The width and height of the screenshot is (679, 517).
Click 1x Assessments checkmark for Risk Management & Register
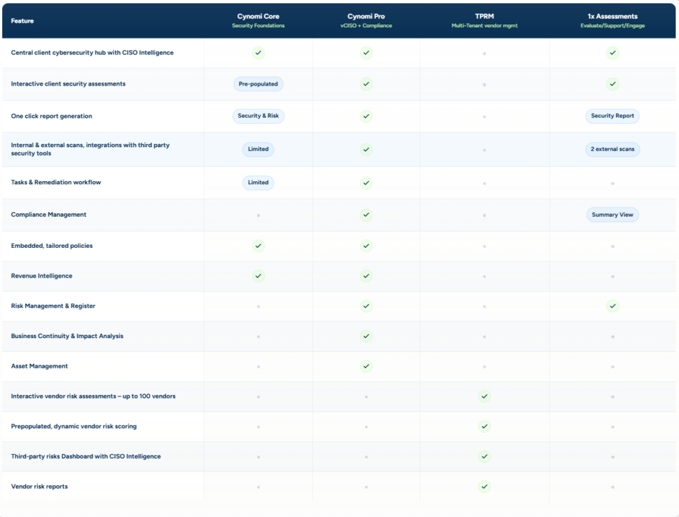tap(612, 306)
